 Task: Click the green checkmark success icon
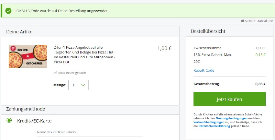(8, 11)
